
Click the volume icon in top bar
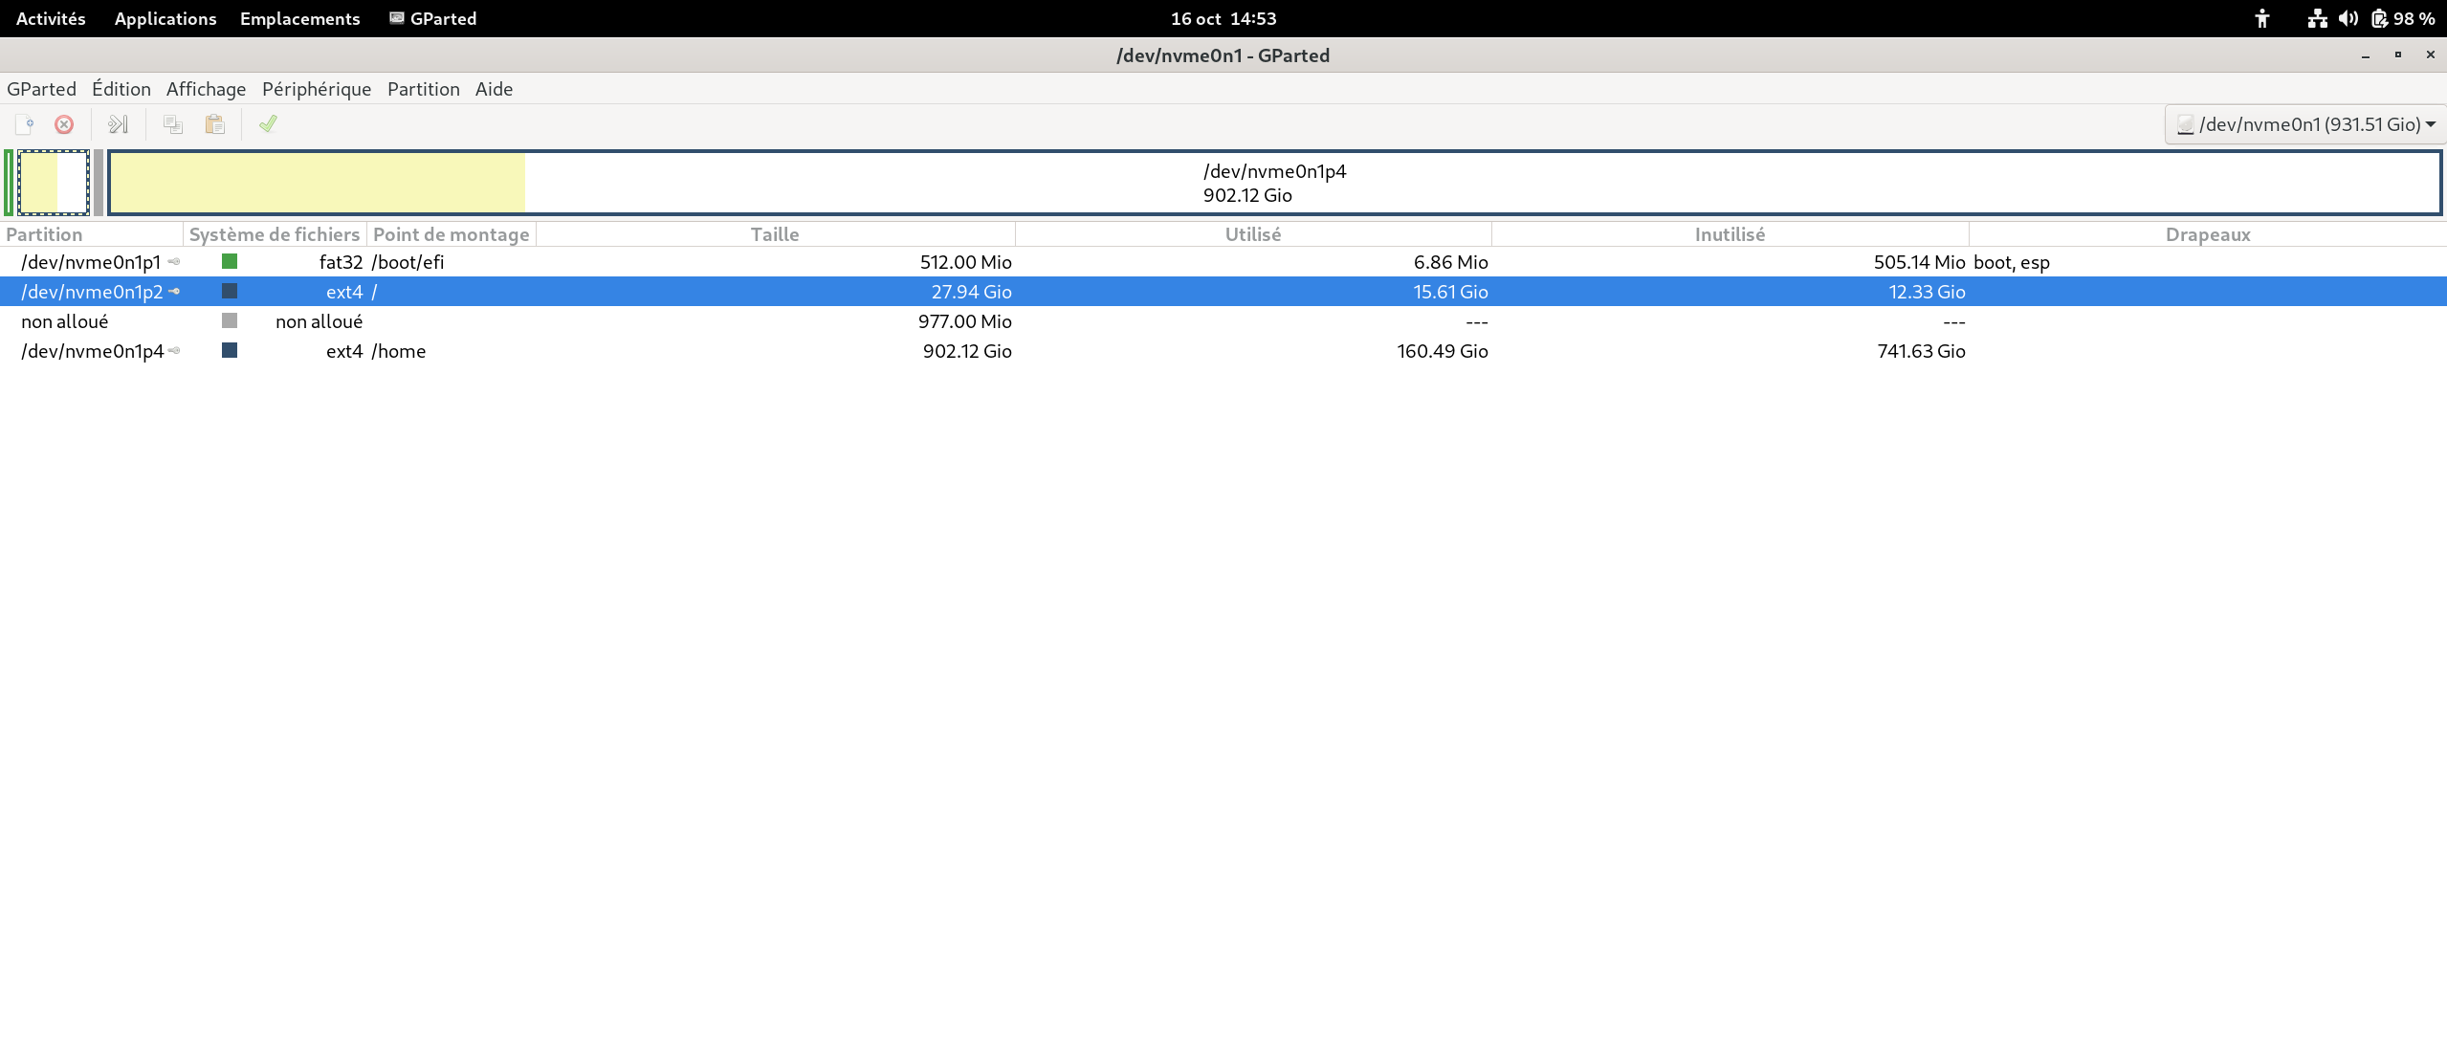2348,18
